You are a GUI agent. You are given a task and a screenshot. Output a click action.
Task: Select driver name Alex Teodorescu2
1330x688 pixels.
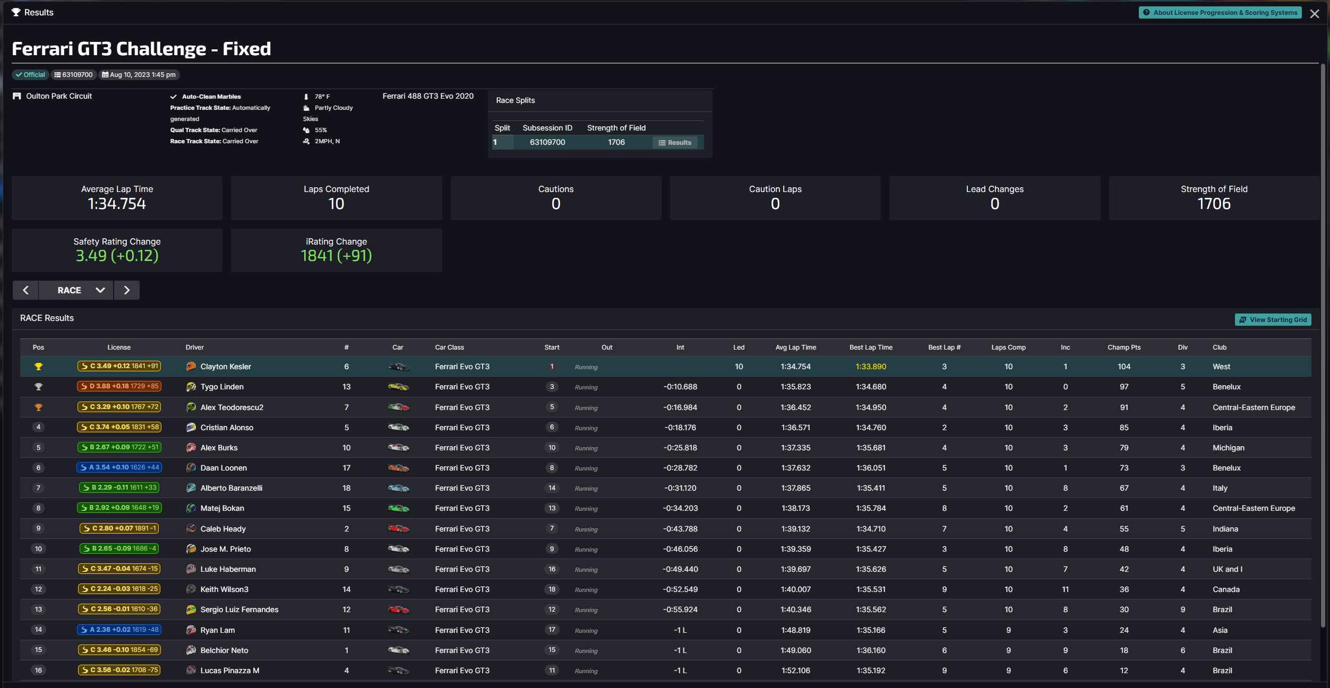coord(232,407)
